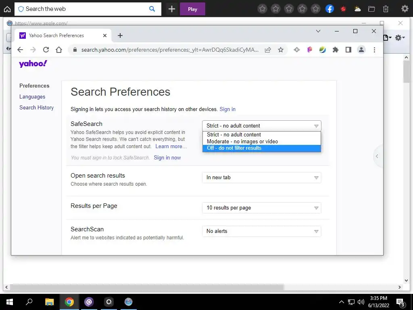Open the Windows Start menu
This screenshot has width=413, height=310.
10,302
